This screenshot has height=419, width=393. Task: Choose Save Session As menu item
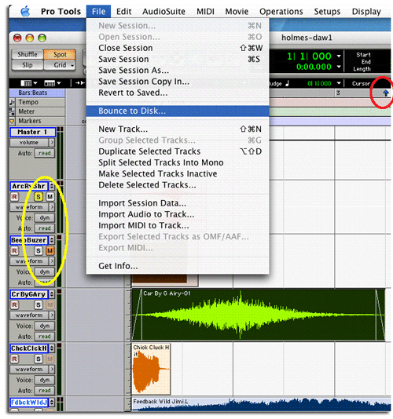178,71
